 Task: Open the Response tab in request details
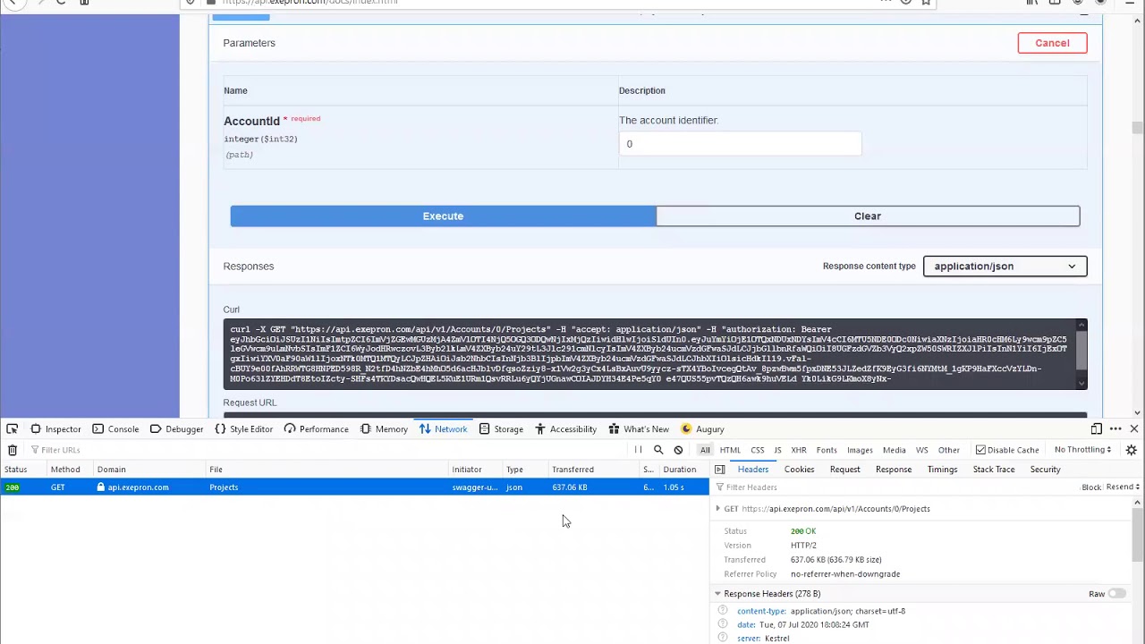[894, 470]
